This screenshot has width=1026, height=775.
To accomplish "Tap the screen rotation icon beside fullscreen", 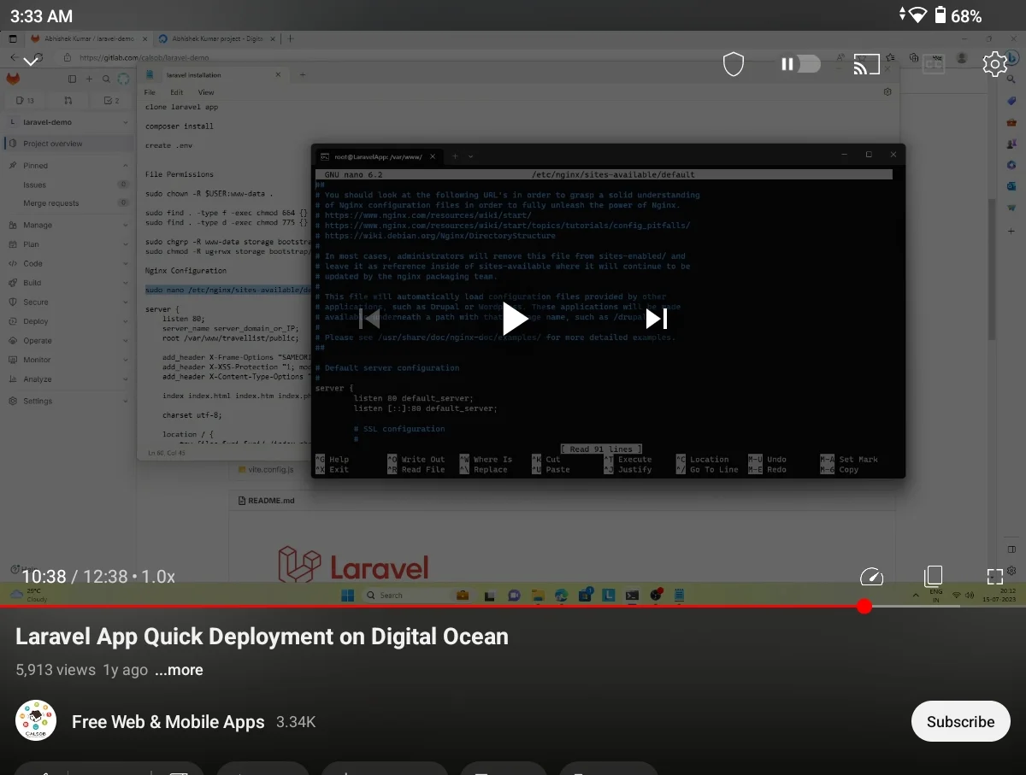I will [933, 576].
